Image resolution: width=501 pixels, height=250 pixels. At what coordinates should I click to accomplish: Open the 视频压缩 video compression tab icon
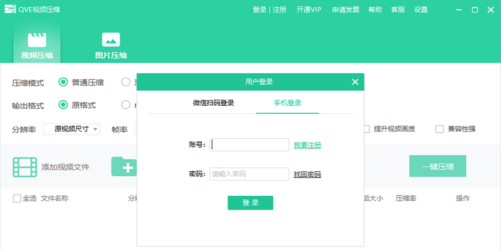pos(37,40)
